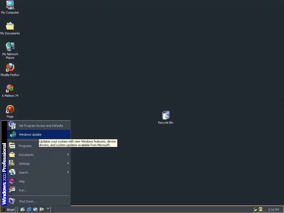Show hidden quick launch items chevron

pyautogui.click(x=48, y=209)
